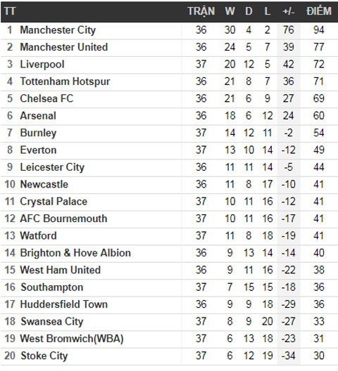338x371 pixels.
Task: Select Stoke City in last place
Action: point(44,356)
